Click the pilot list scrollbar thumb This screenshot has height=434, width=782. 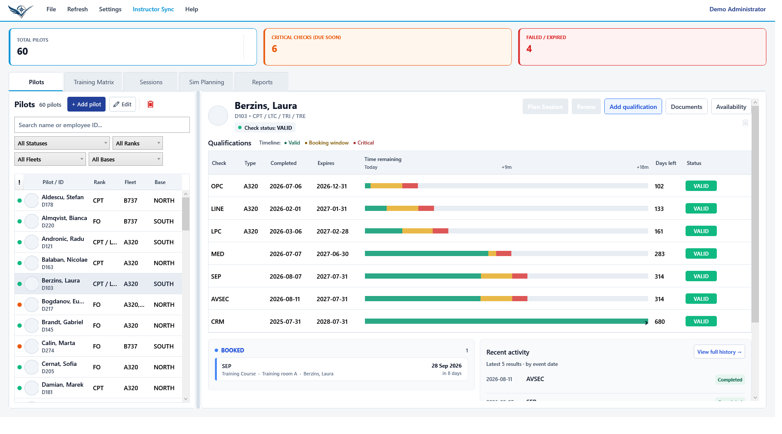[186, 214]
